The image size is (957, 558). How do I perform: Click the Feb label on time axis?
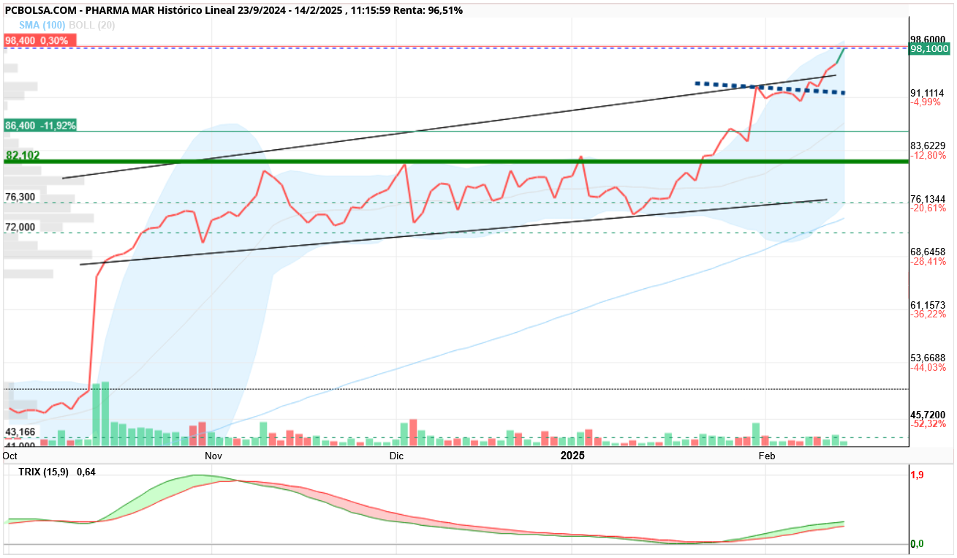[766, 456]
